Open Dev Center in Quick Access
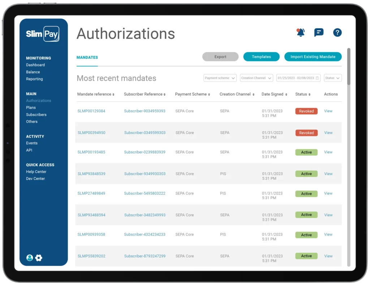The height and width of the screenshot is (286, 370). [x=35, y=179]
